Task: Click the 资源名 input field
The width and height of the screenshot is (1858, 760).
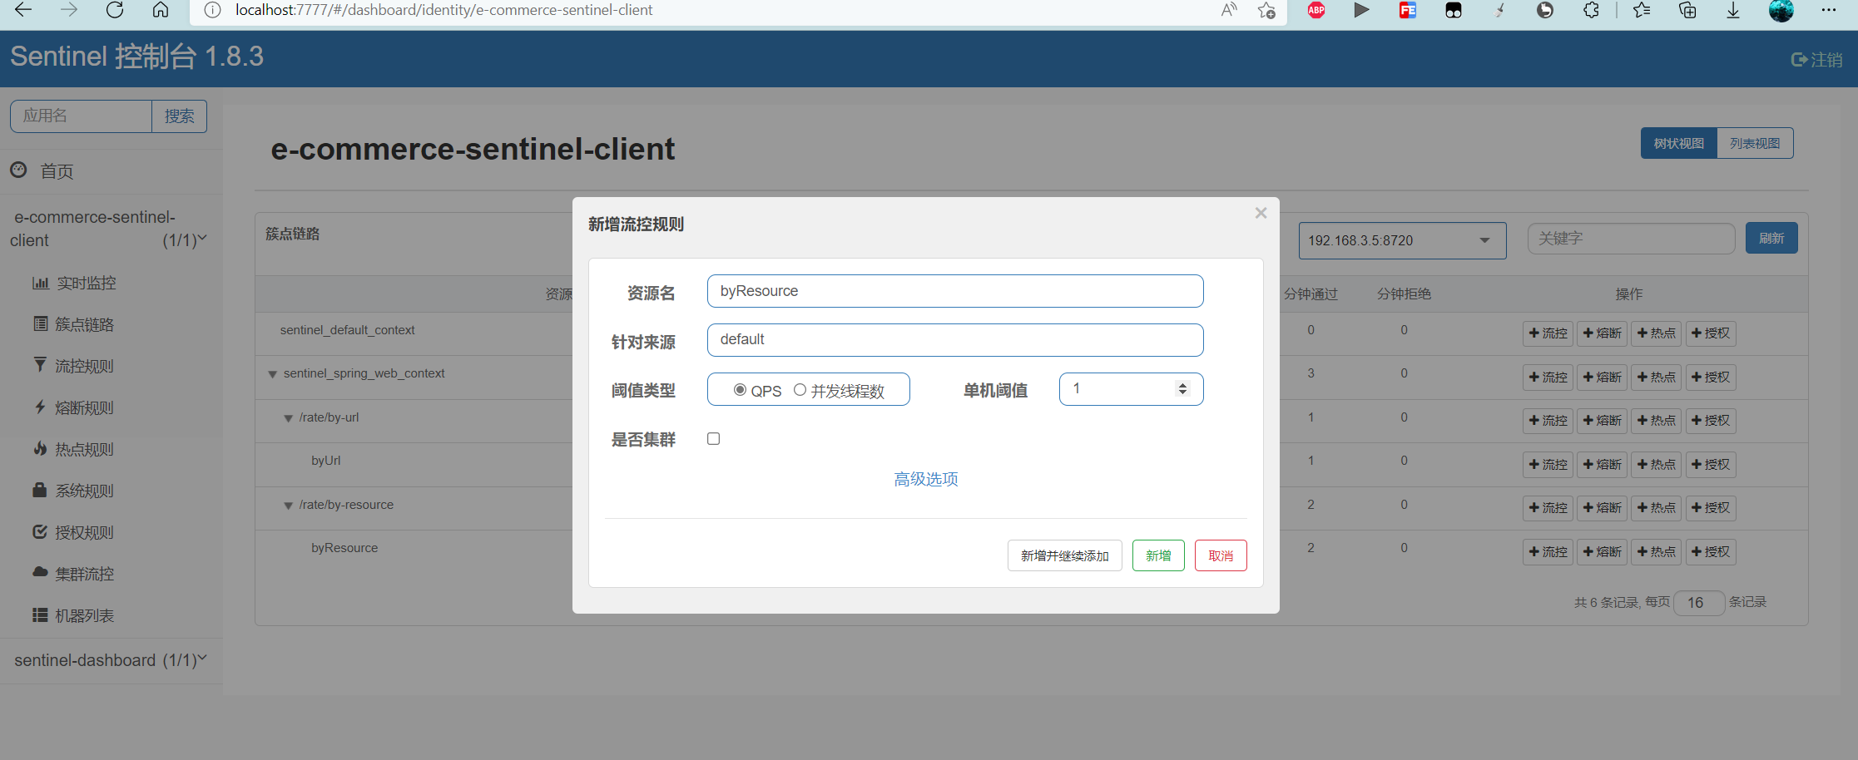Action: (x=955, y=291)
